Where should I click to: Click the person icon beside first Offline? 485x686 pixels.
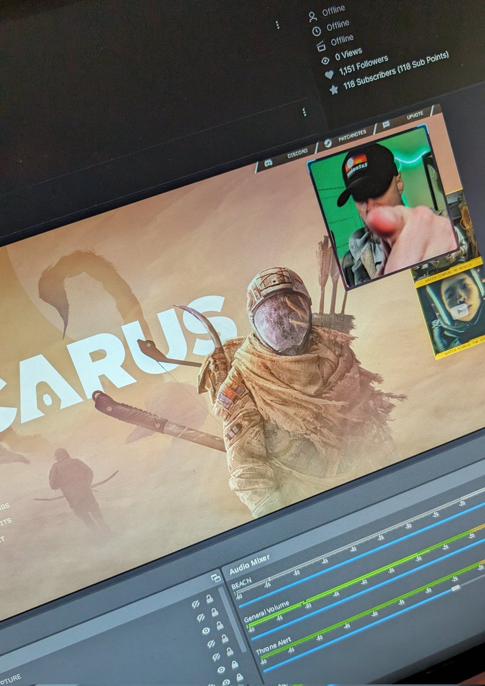(x=313, y=16)
